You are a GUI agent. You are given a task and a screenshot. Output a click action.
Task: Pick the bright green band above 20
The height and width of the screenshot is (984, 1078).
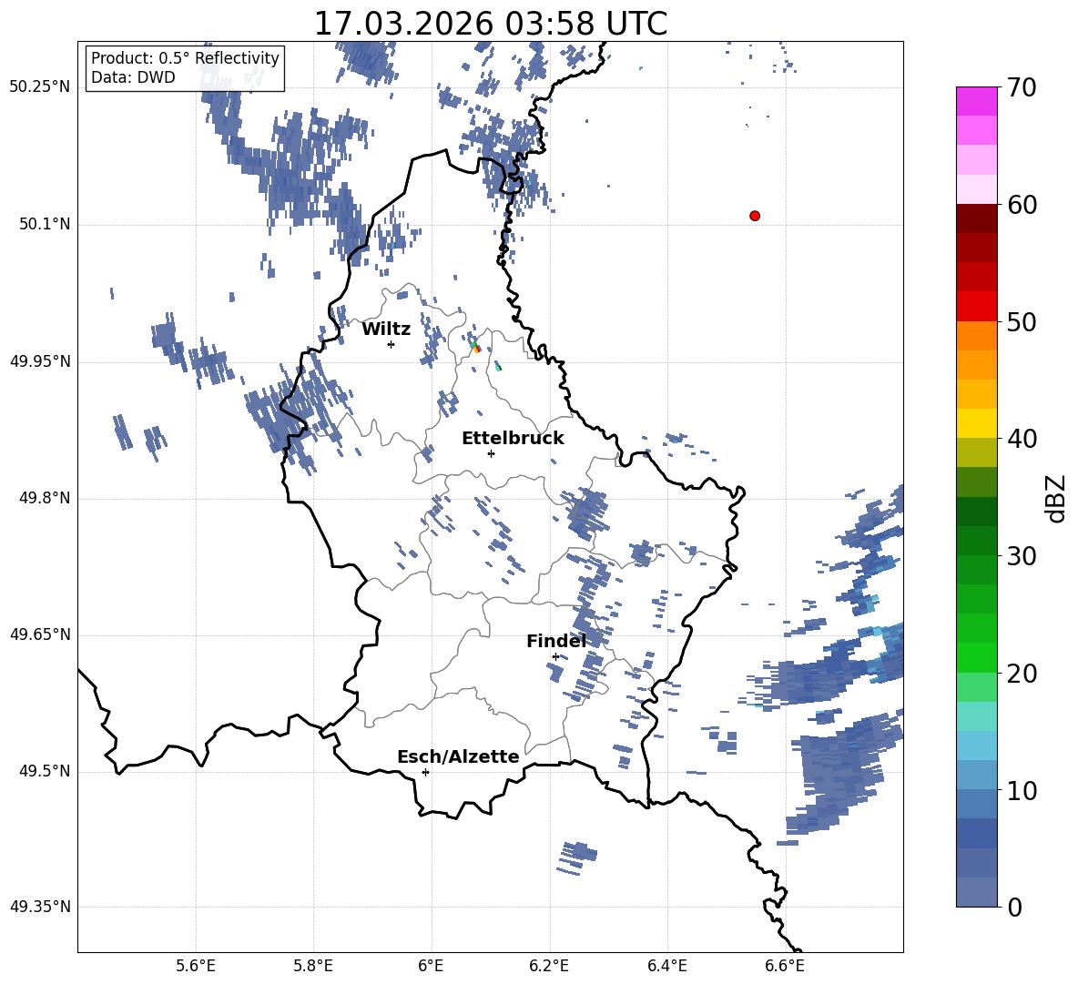coord(977,658)
